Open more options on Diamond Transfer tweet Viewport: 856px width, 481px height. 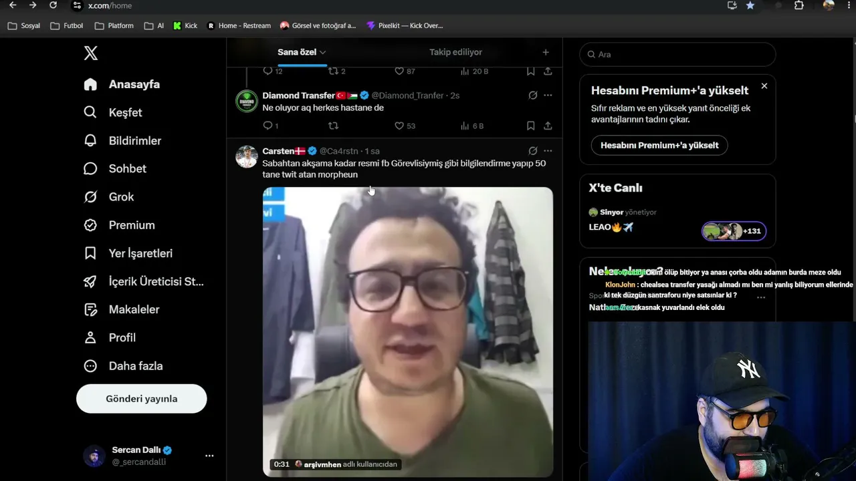(548, 96)
